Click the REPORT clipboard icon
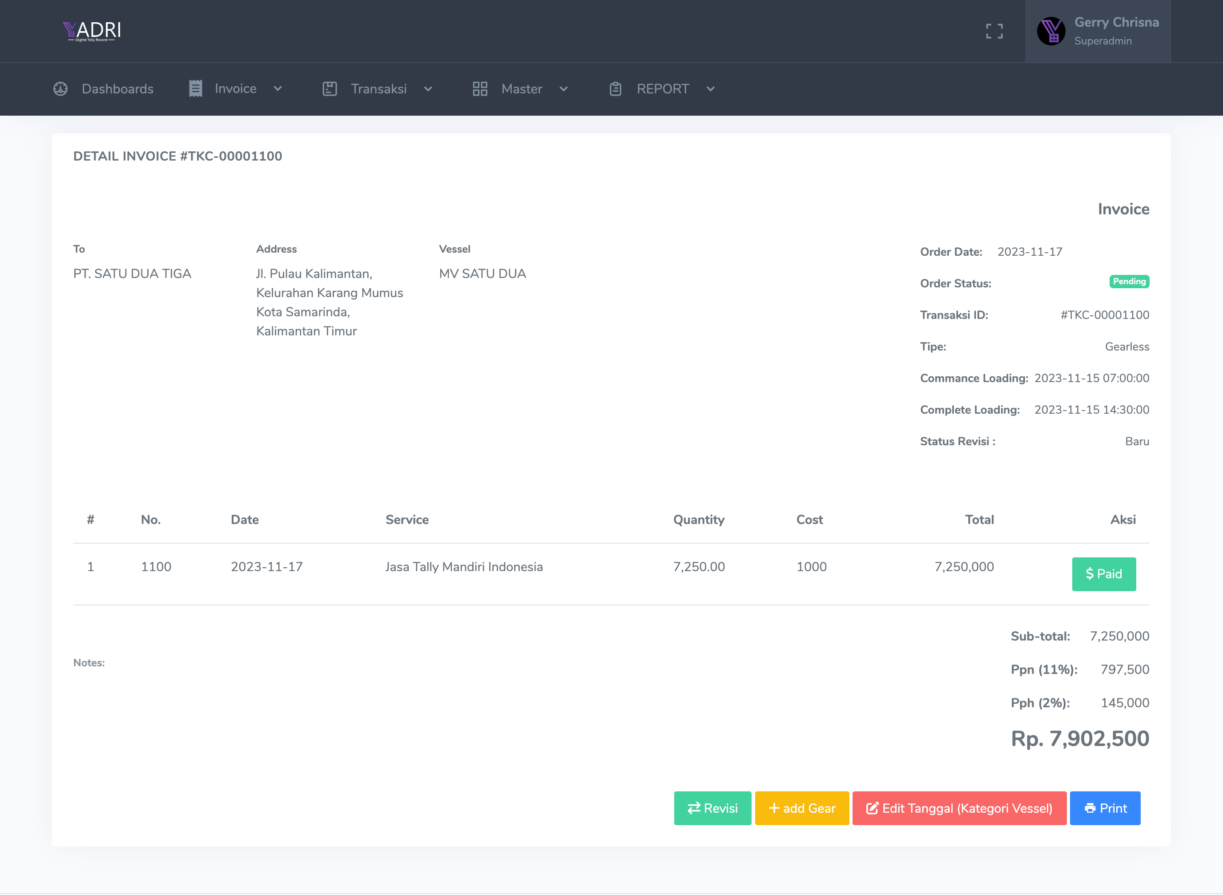1223x895 pixels. (616, 89)
